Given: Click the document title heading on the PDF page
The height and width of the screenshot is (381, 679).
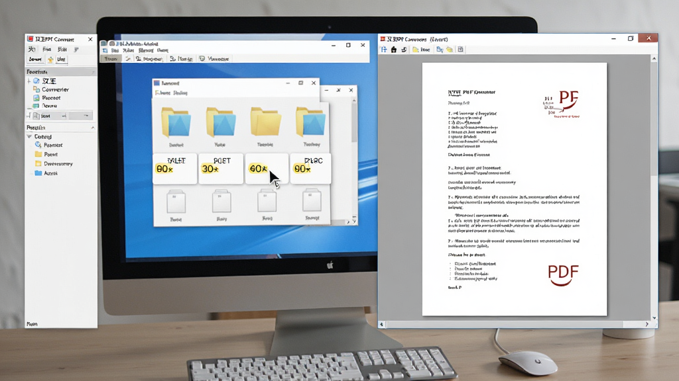Looking at the screenshot, I should tap(471, 92).
